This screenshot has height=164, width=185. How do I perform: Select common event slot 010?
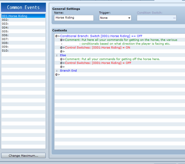tap(23, 51)
